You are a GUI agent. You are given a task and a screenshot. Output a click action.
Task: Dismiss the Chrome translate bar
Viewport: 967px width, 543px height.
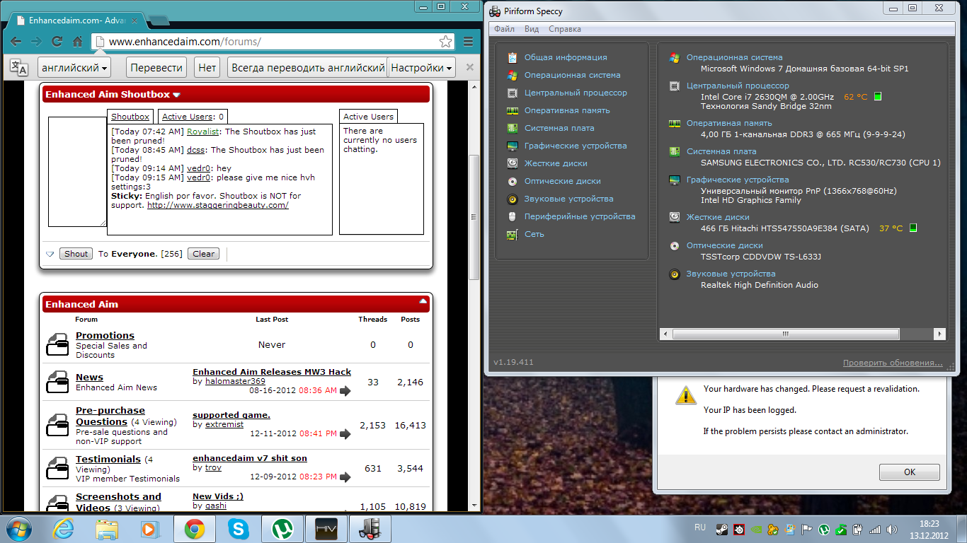click(x=469, y=68)
